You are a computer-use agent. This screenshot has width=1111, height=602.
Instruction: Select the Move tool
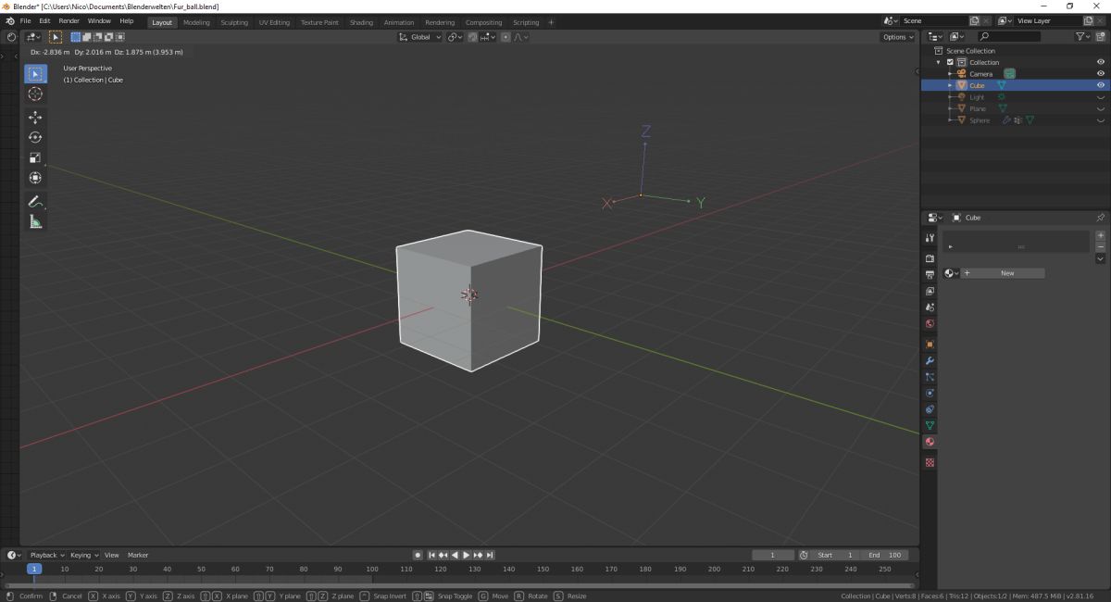pos(35,118)
